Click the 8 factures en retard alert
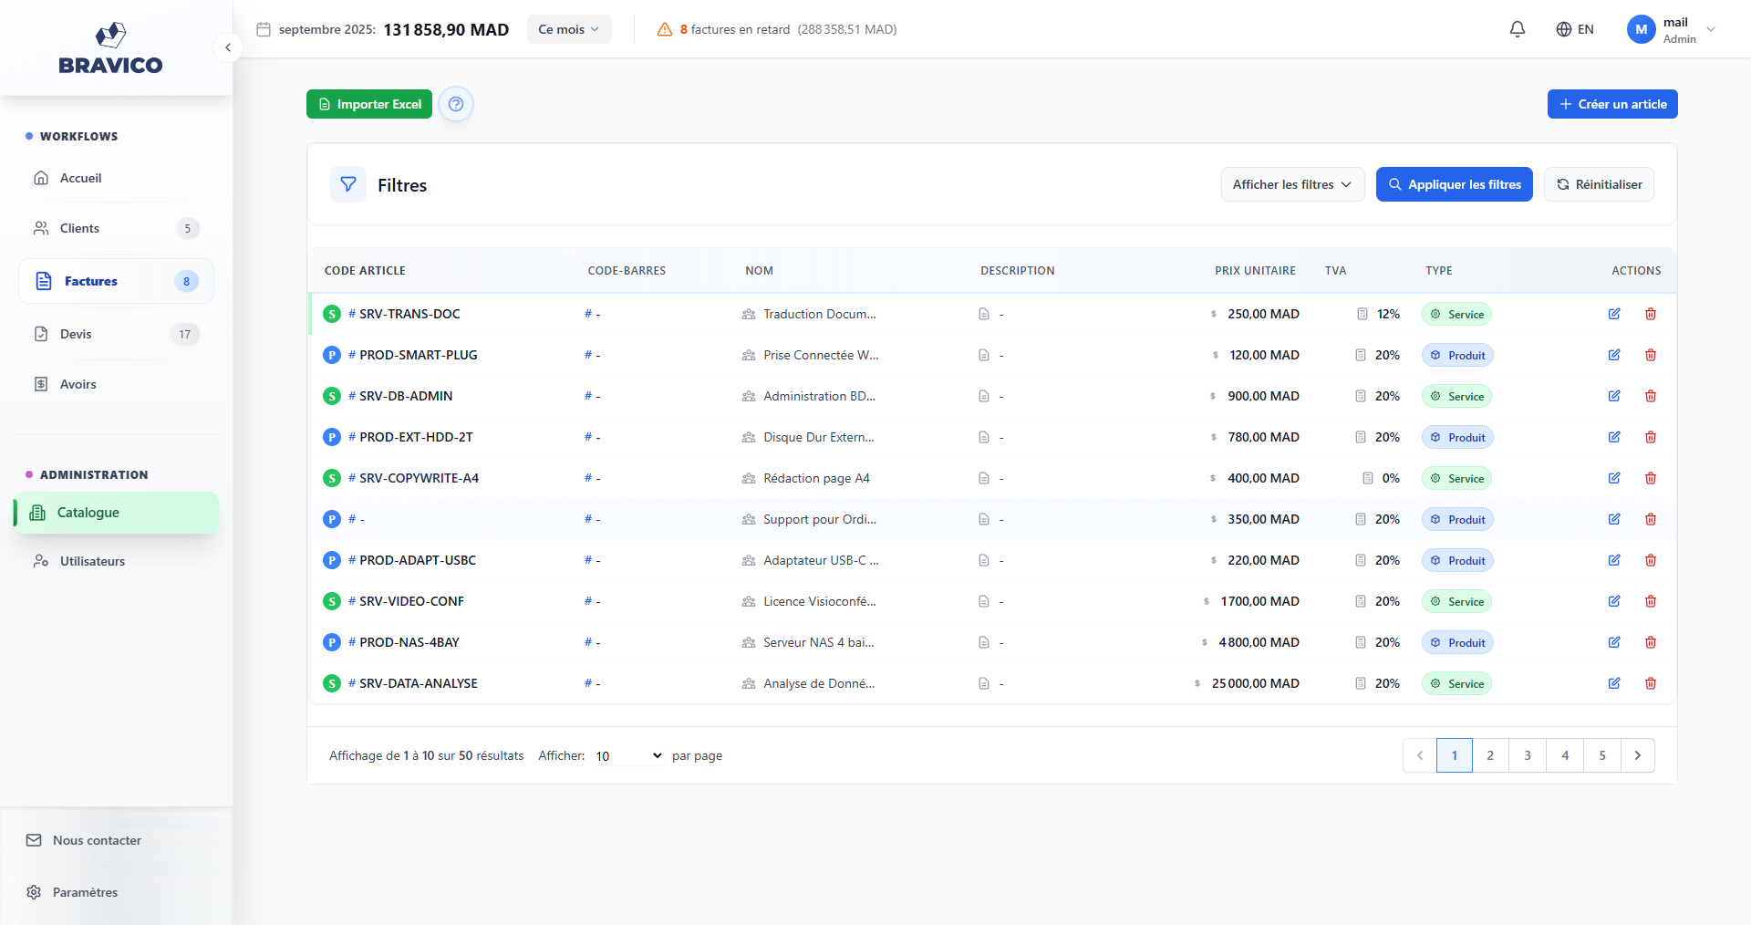This screenshot has width=1751, height=925. pos(776,29)
